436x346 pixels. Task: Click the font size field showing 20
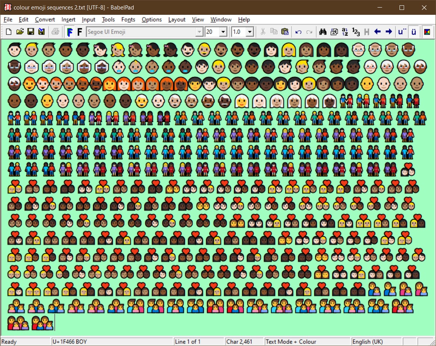[x=212, y=32]
